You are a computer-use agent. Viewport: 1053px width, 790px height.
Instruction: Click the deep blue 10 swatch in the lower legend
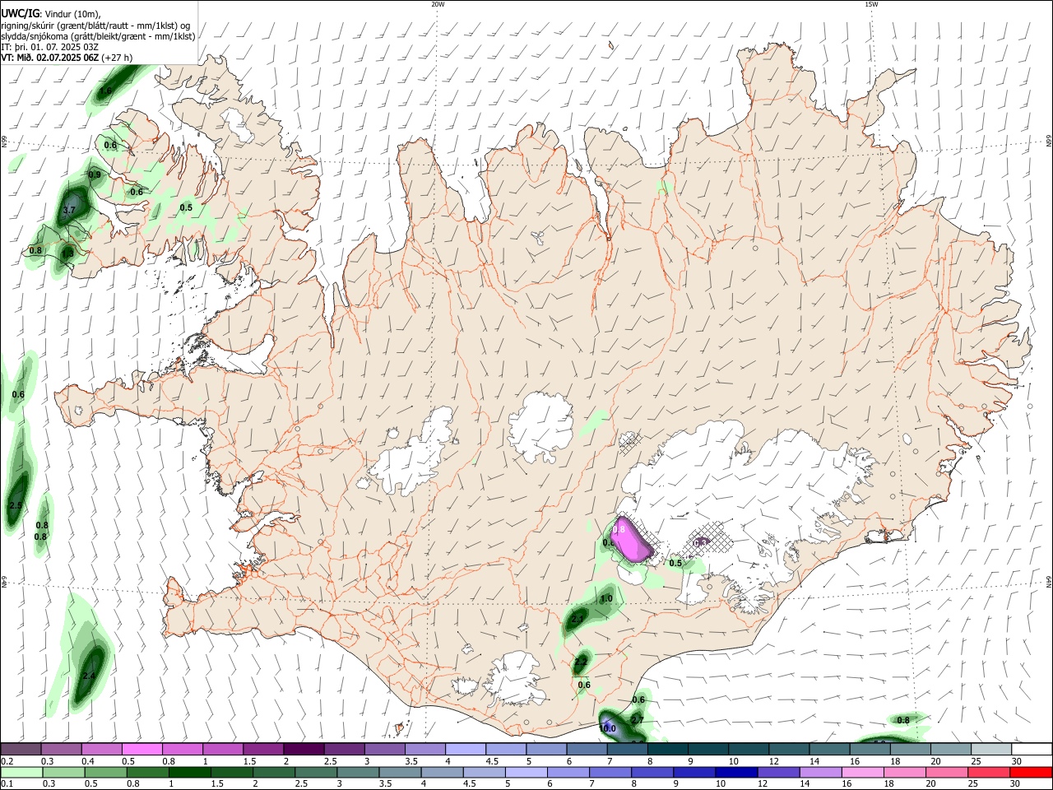736,772
